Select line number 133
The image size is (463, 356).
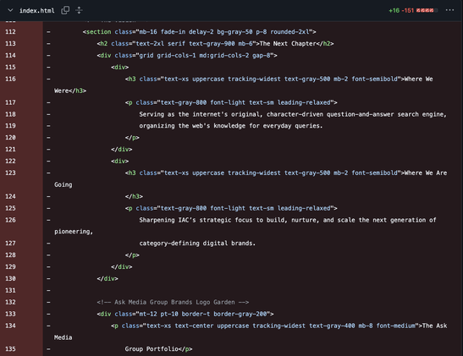click(x=11, y=314)
